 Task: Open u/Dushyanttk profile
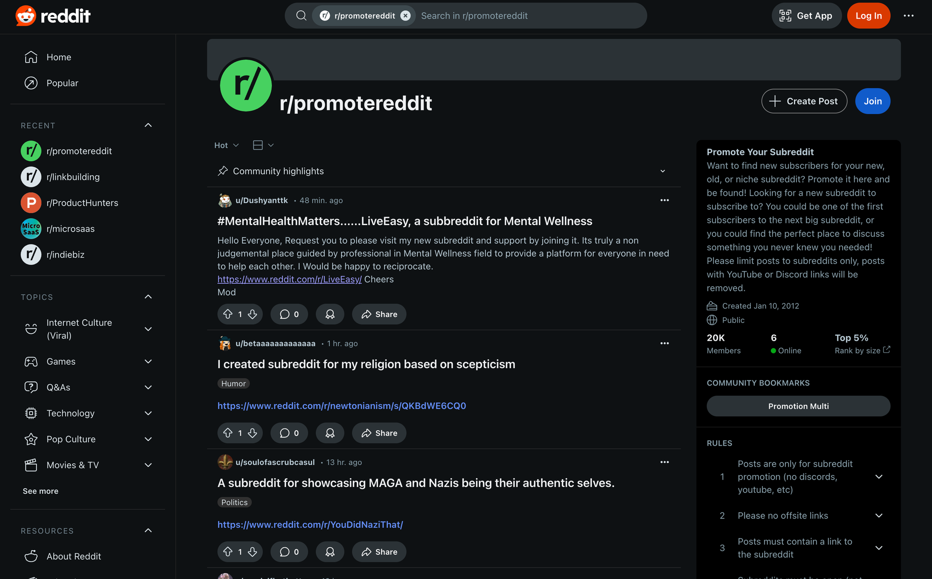pos(261,200)
